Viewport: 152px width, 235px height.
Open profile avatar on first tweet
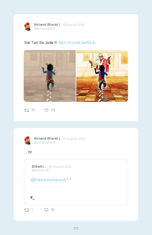click(x=27, y=27)
